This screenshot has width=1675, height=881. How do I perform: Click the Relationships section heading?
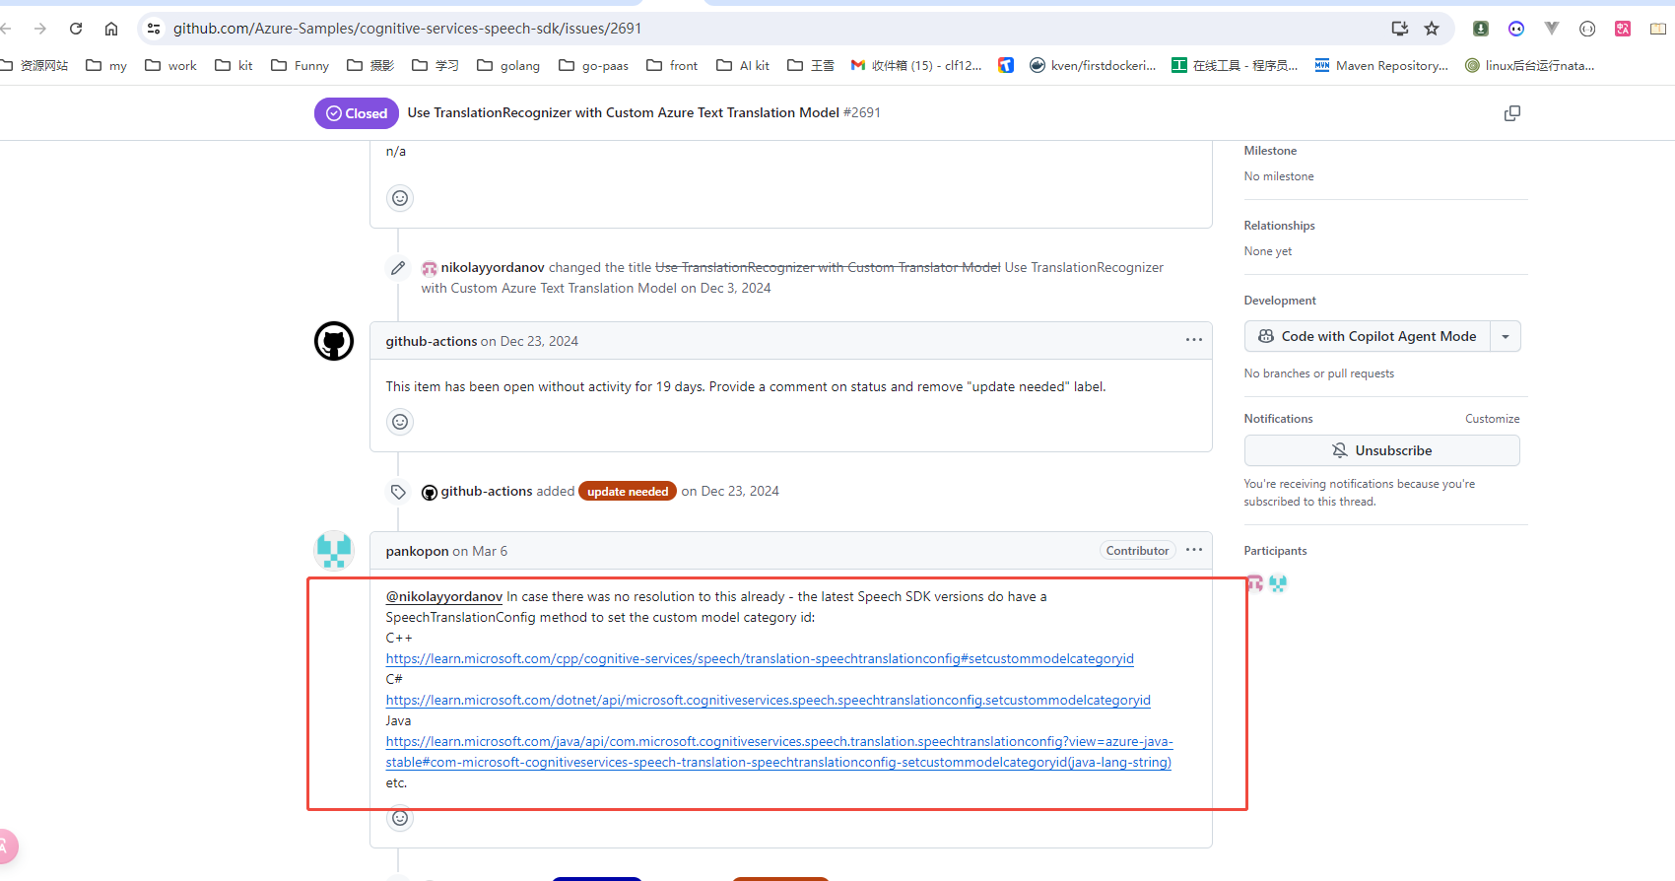click(1279, 226)
